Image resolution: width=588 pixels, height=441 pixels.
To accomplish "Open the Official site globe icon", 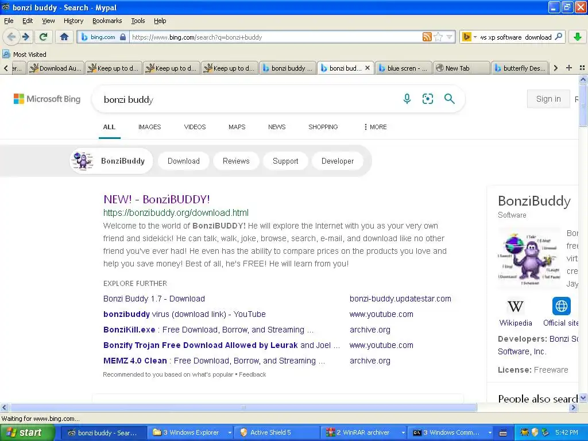I will pyautogui.click(x=562, y=306).
